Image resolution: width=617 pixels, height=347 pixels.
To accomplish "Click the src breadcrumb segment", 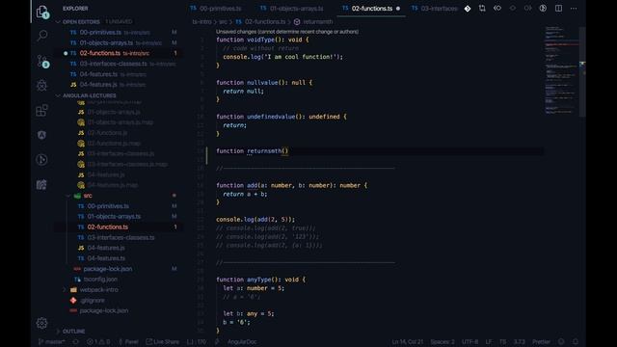I will point(223,22).
